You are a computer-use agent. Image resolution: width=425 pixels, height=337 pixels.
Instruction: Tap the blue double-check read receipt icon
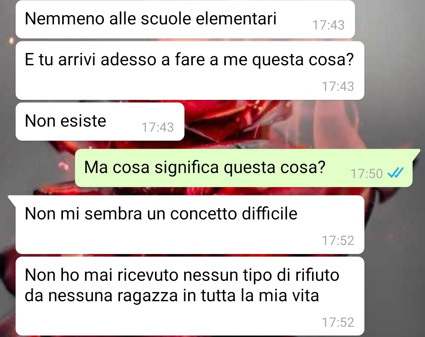395,173
